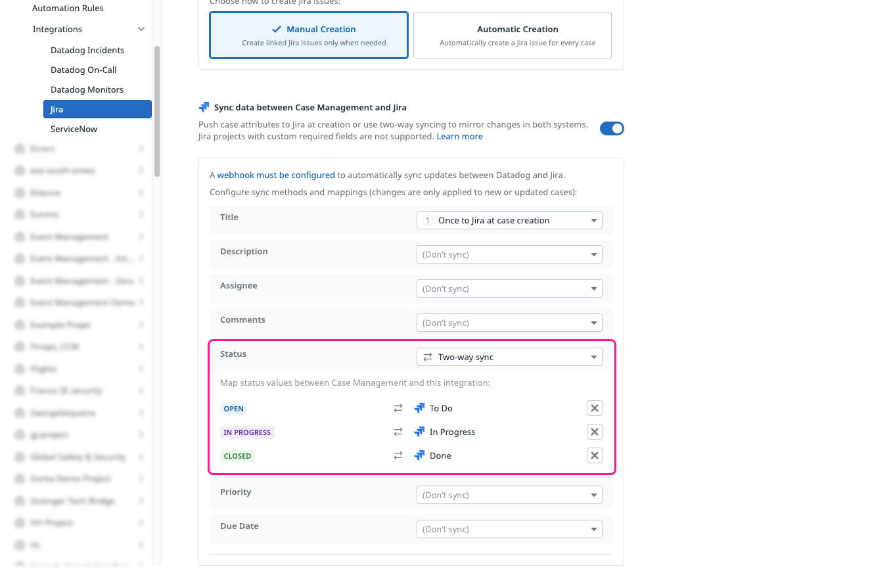Viewport: 893px width, 575px height.
Task: Collapse the Integrations section chevron
Action: (141, 30)
